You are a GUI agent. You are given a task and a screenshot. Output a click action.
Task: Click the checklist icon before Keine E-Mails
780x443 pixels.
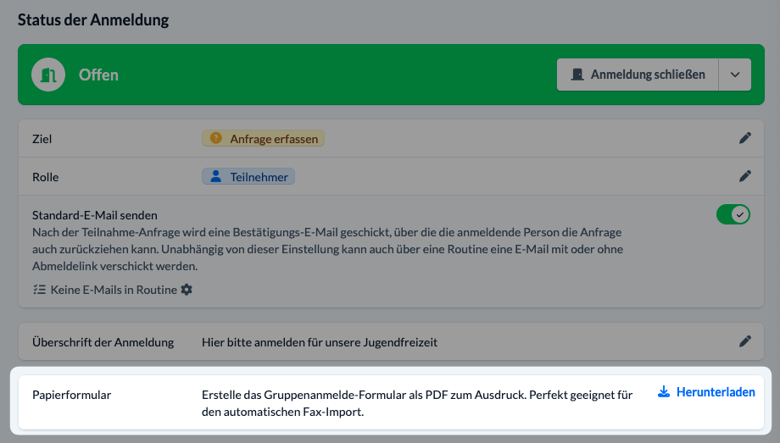click(x=39, y=290)
